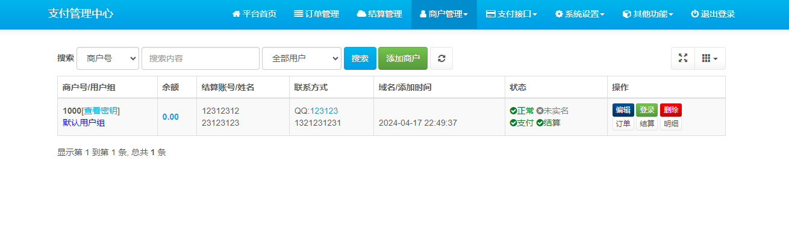
Task: Click the blue 搜索 button
Action: point(360,58)
